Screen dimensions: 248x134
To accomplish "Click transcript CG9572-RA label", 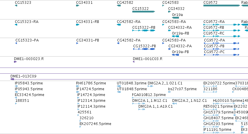I will click(x=214, y=21).
